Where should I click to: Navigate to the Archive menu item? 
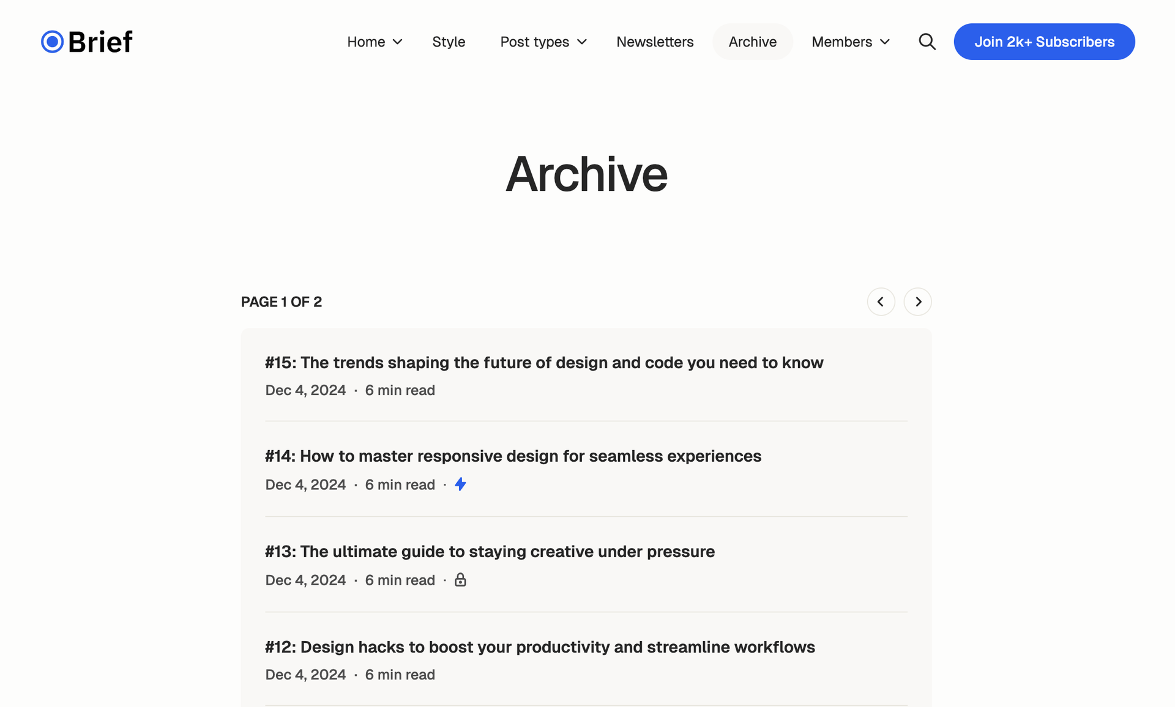point(753,41)
